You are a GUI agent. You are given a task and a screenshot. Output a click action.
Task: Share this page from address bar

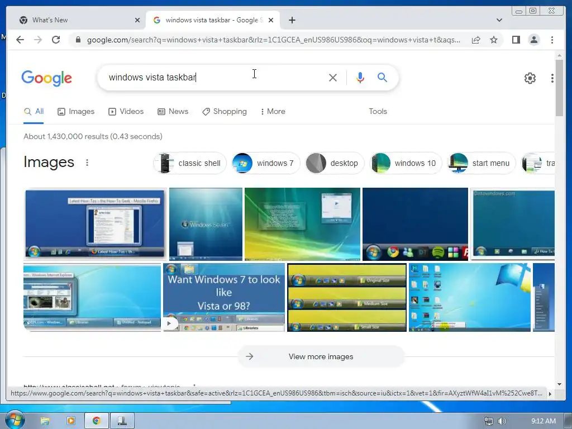[x=476, y=40]
